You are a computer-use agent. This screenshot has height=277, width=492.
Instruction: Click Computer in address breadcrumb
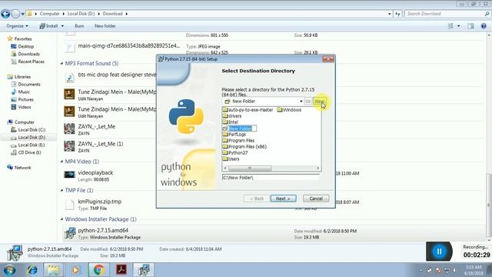pyautogui.click(x=49, y=14)
